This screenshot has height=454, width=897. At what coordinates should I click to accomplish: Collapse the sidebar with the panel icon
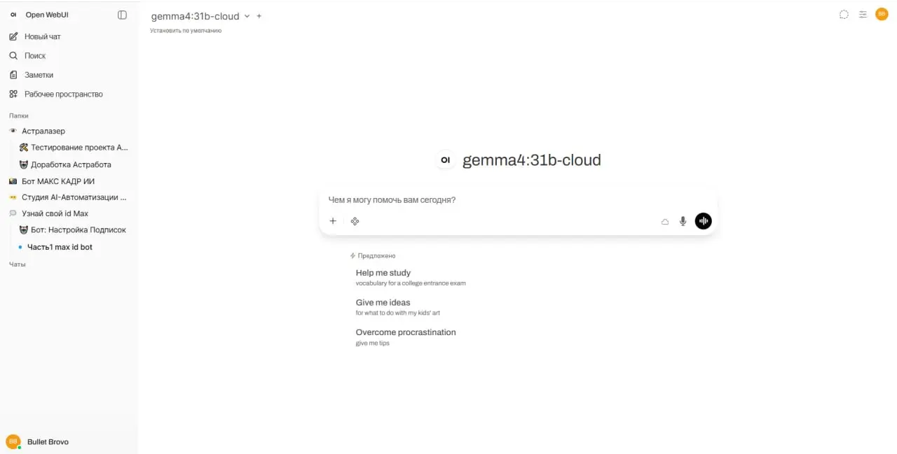(x=123, y=15)
